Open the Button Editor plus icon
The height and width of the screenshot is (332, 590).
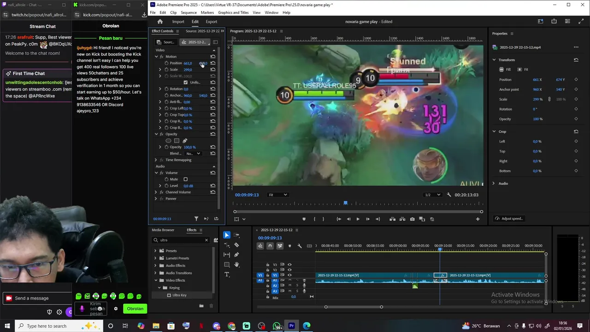coord(478,219)
